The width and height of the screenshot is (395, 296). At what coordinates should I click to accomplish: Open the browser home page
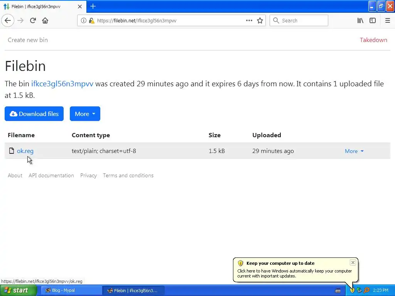(45, 20)
